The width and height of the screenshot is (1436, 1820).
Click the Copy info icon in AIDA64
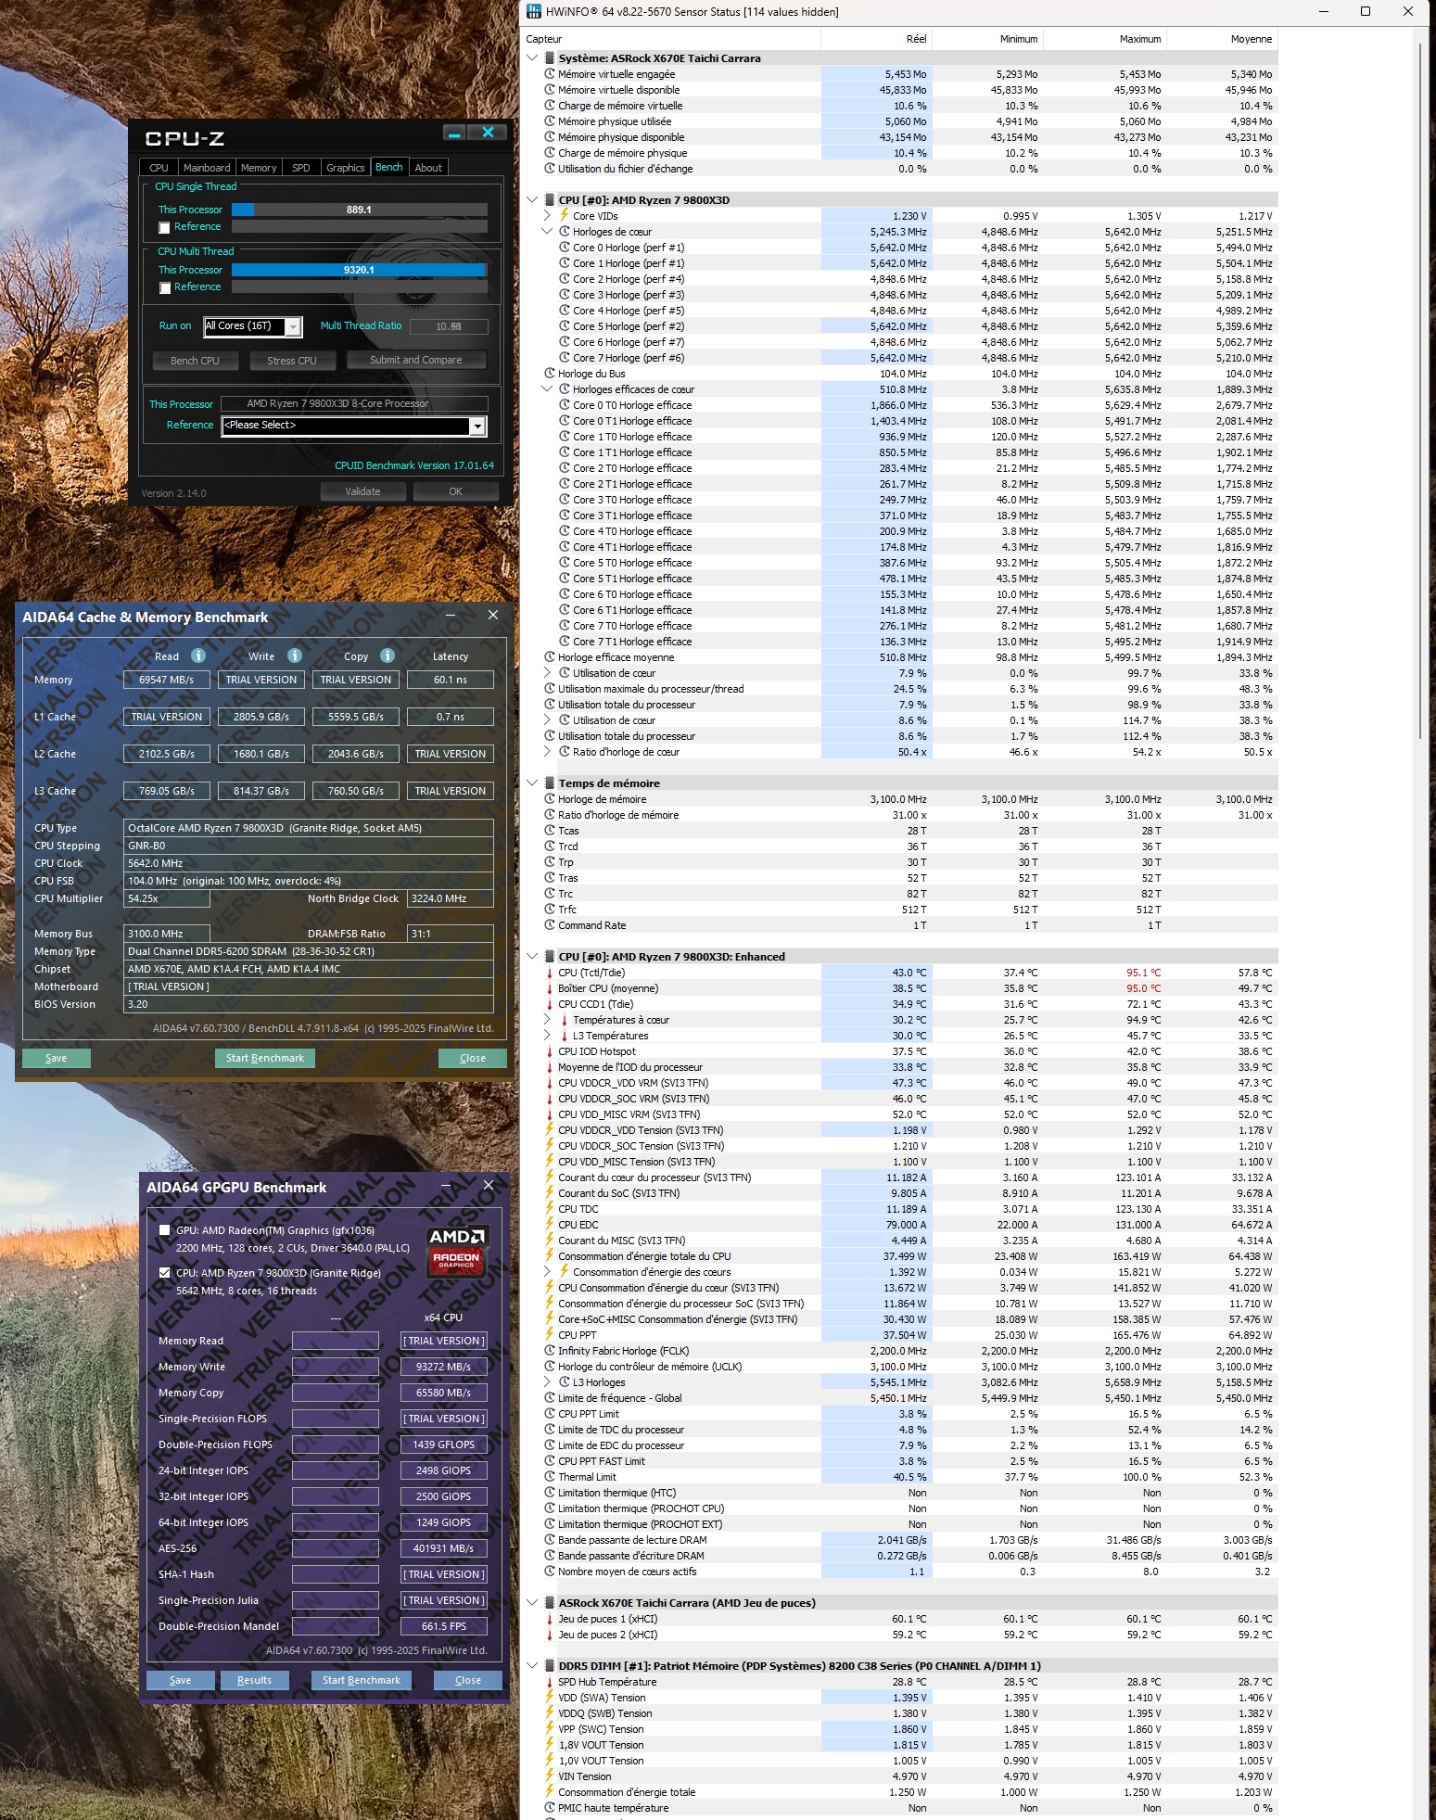(x=388, y=655)
